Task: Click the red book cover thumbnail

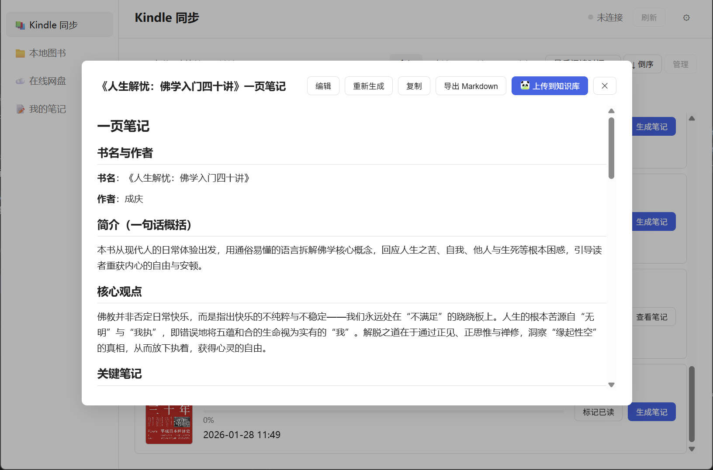Action: point(169,425)
